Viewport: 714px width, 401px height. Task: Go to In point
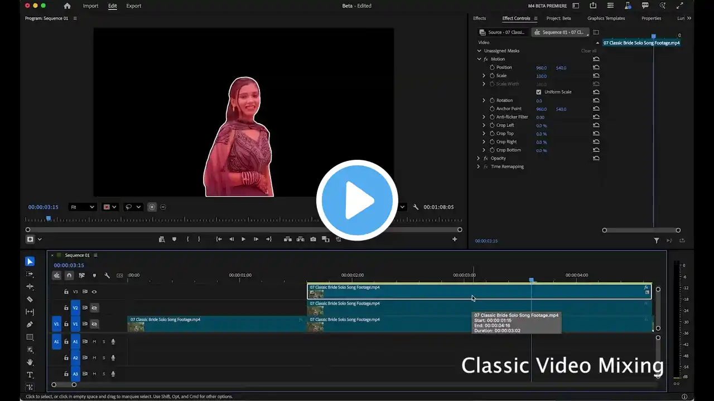219,239
